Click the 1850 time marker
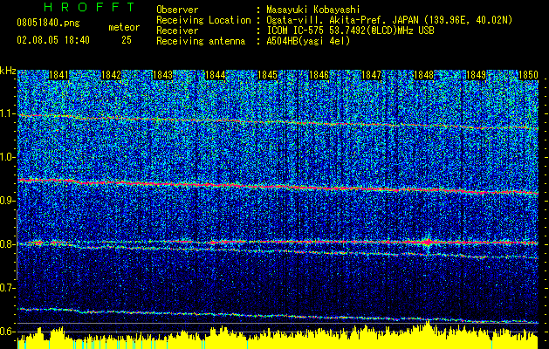The width and height of the screenshot is (549, 349). 527,76
